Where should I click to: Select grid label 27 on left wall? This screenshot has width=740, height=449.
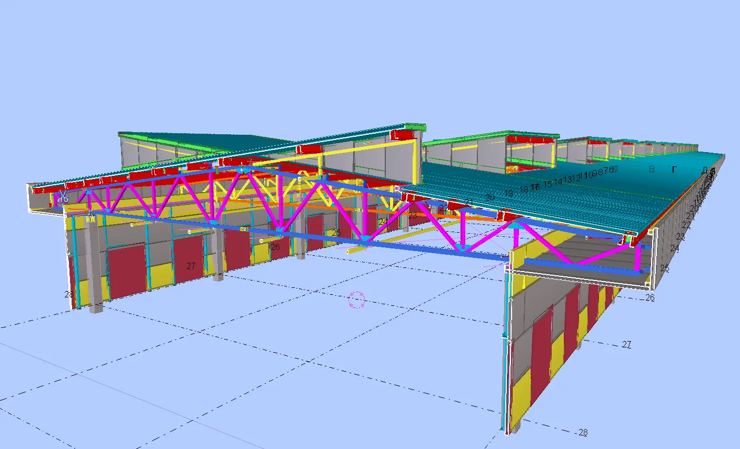191,266
